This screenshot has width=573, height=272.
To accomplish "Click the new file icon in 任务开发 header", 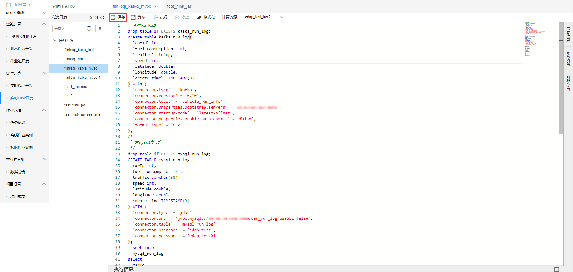I will click(x=90, y=18).
